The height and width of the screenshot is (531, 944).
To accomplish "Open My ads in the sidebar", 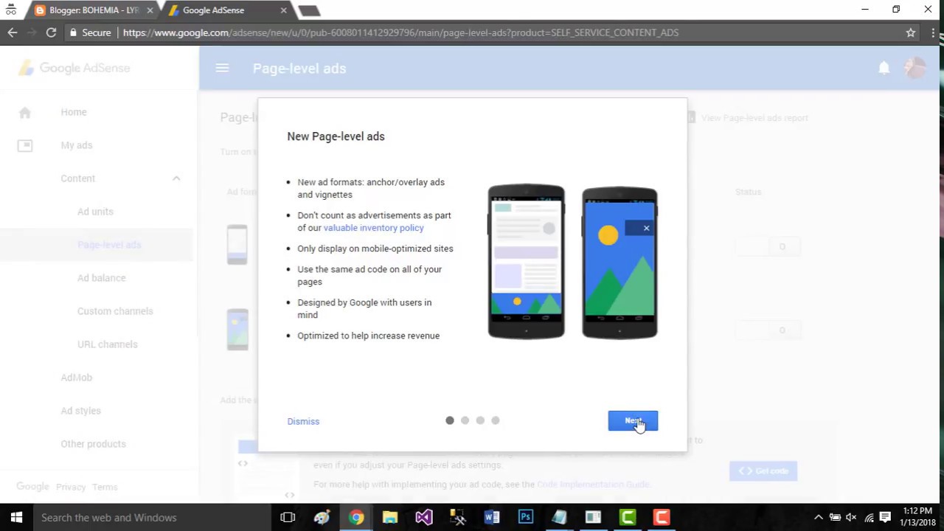I will coord(77,145).
